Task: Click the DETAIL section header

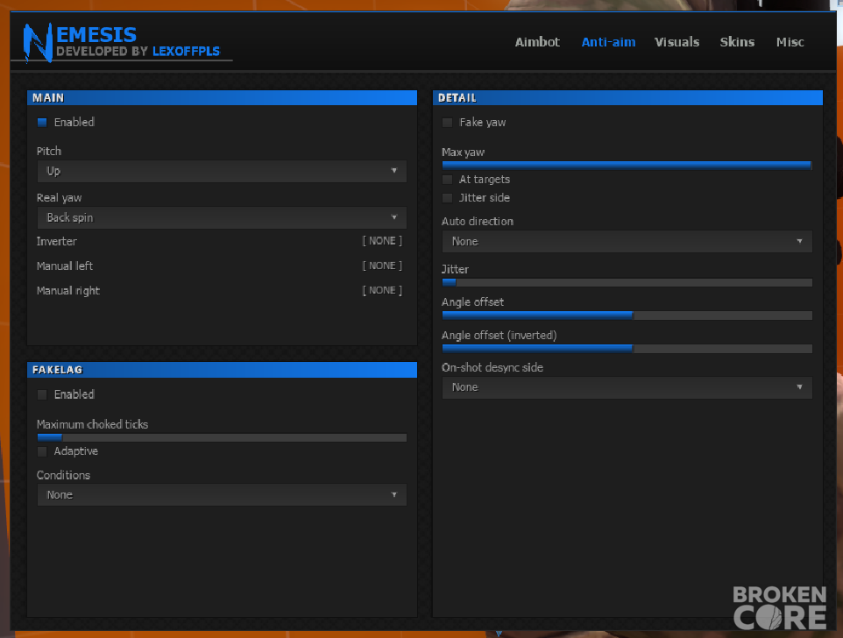Action: click(x=627, y=98)
